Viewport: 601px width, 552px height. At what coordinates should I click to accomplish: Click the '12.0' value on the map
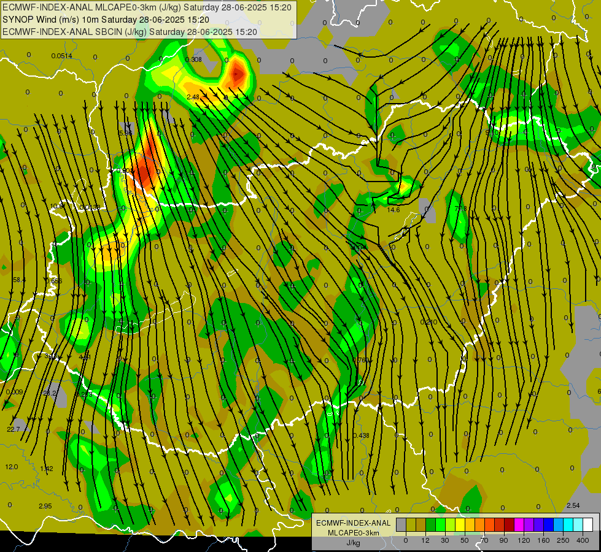coord(12,467)
